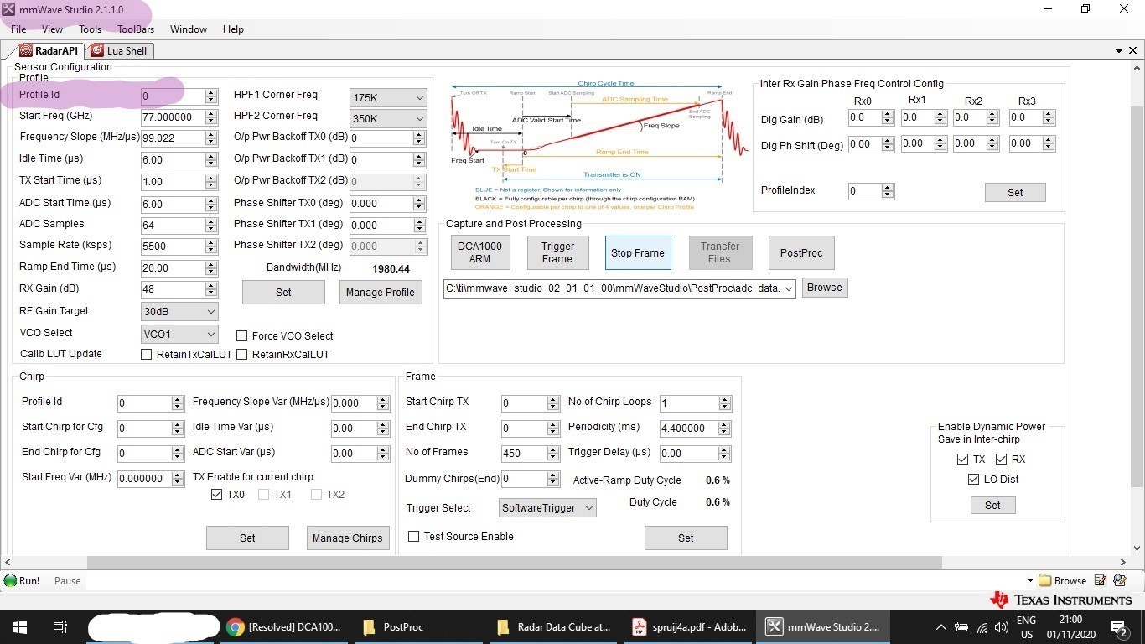The width and height of the screenshot is (1145, 644).
Task: Click the folder Browse item in status bar
Action: tap(1062, 581)
